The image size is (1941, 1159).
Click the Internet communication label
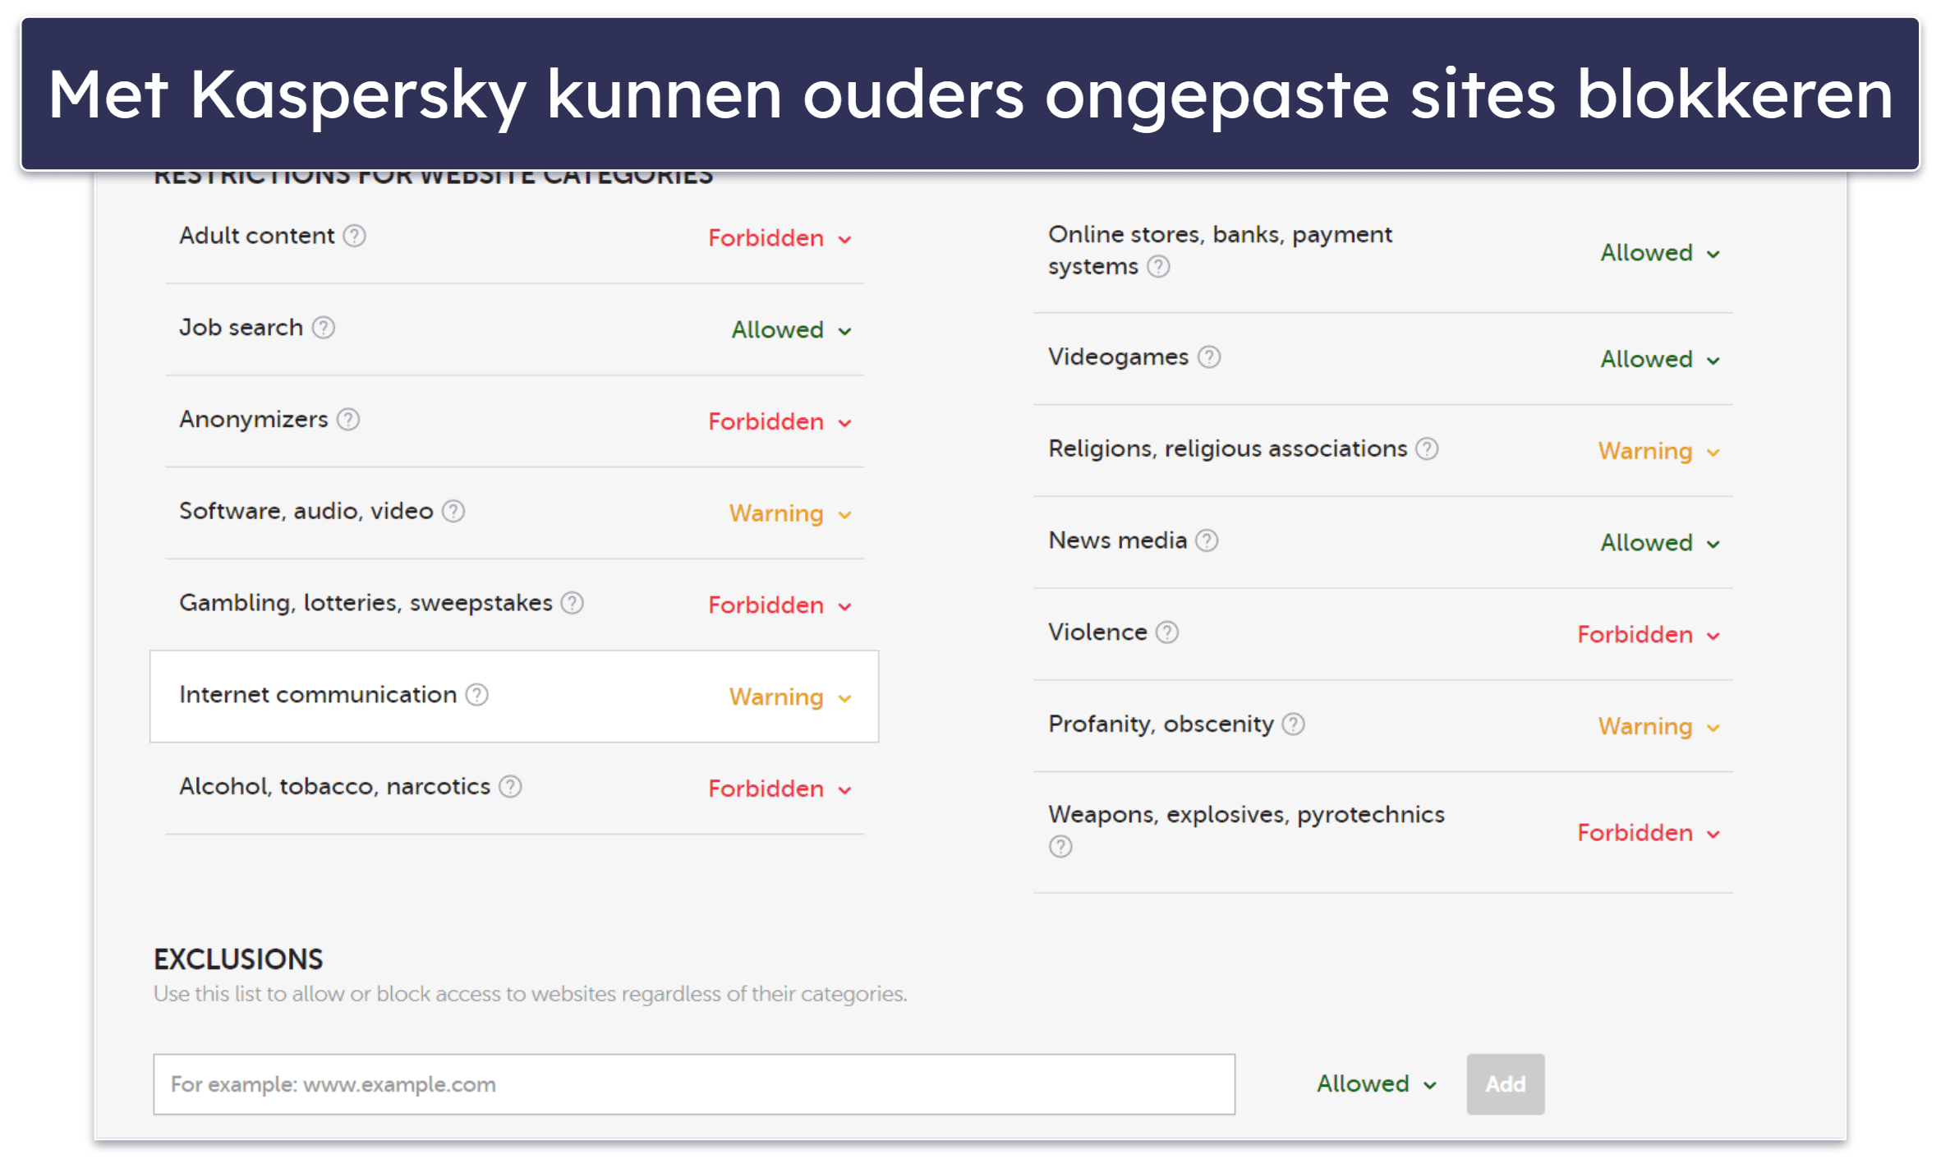click(318, 695)
